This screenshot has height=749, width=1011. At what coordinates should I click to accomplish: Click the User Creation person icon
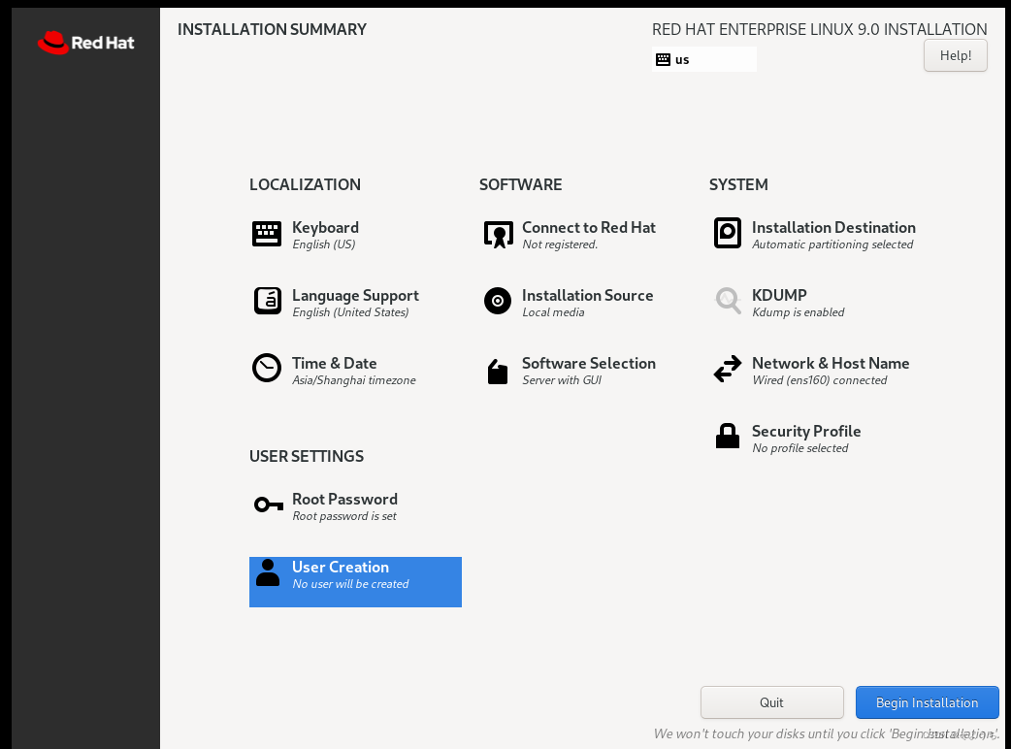[x=268, y=572]
